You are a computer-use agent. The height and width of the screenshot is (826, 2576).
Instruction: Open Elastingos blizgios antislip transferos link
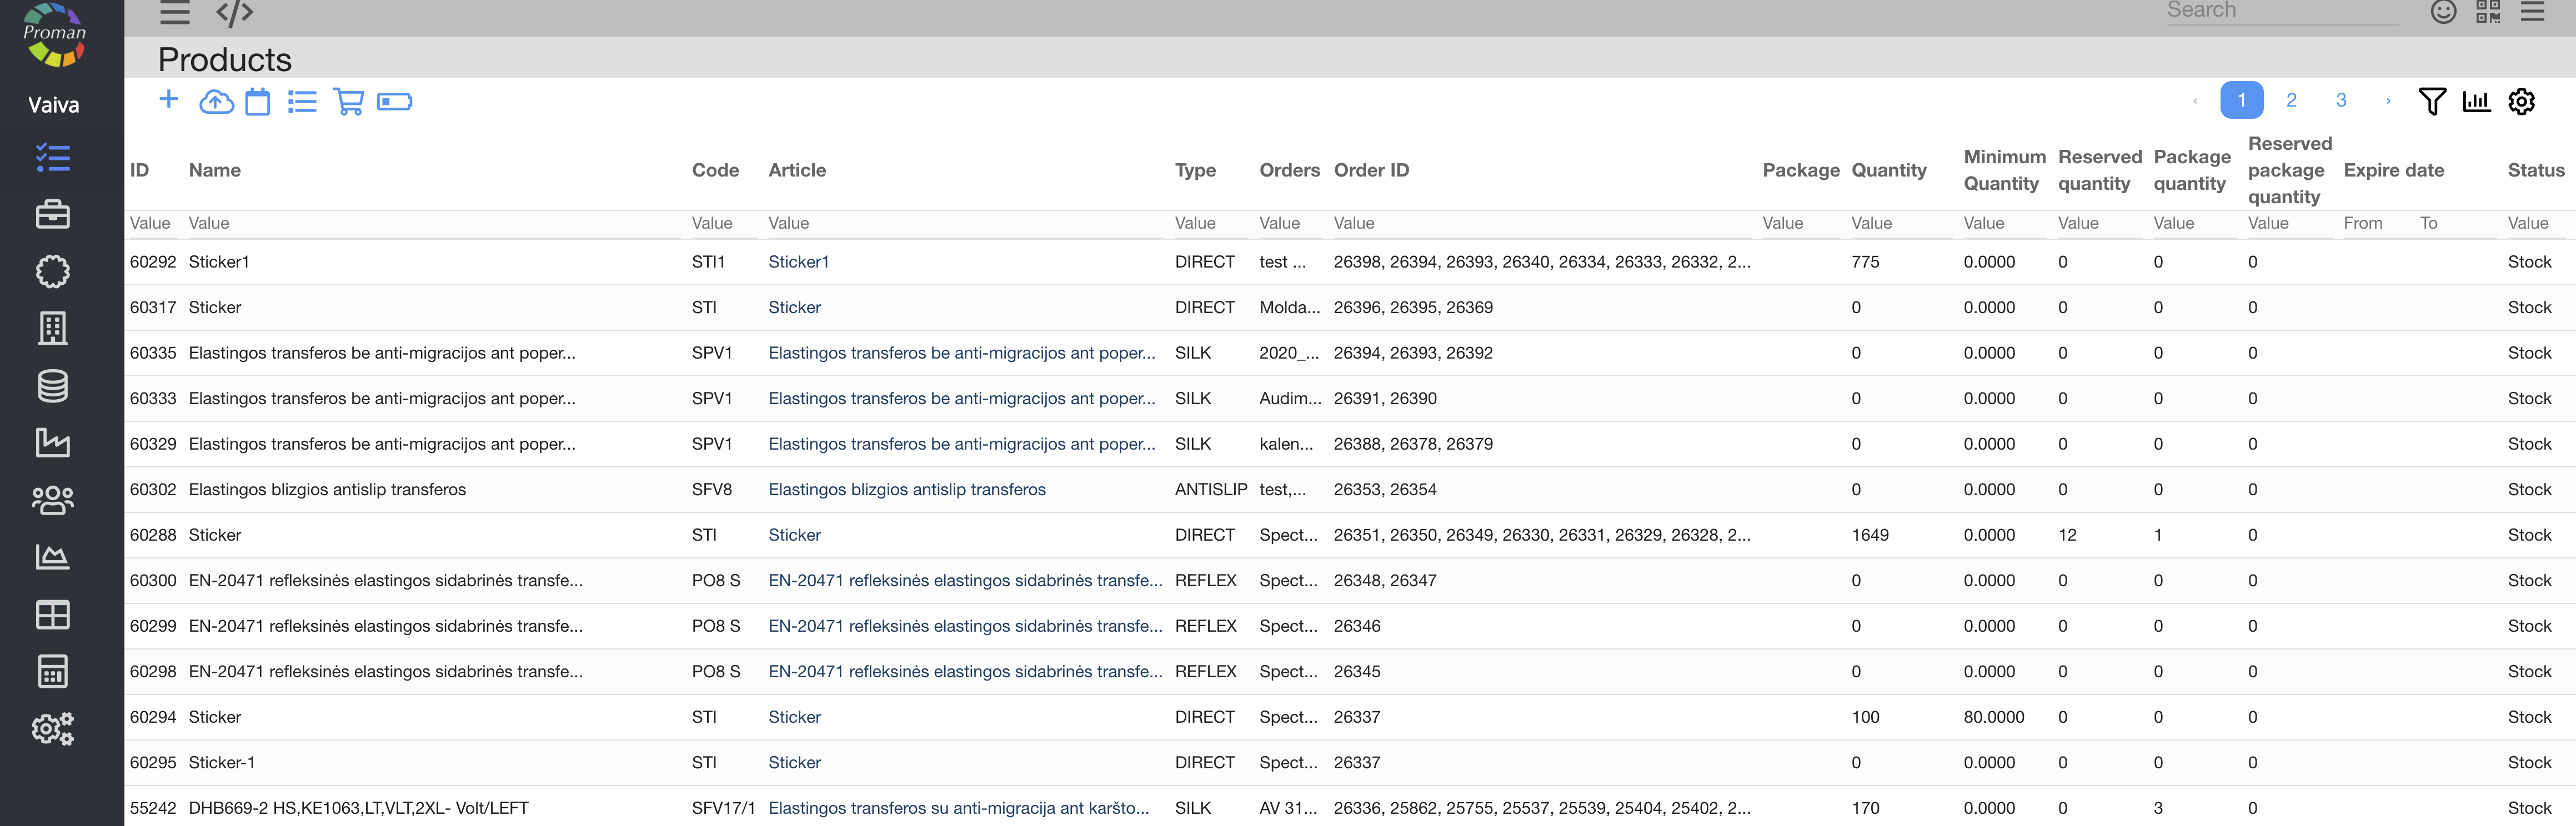click(906, 490)
